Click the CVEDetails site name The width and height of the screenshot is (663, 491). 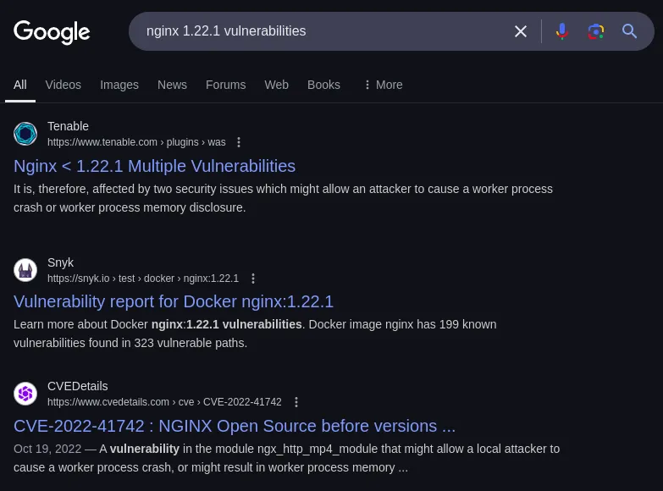coord(77,386)
